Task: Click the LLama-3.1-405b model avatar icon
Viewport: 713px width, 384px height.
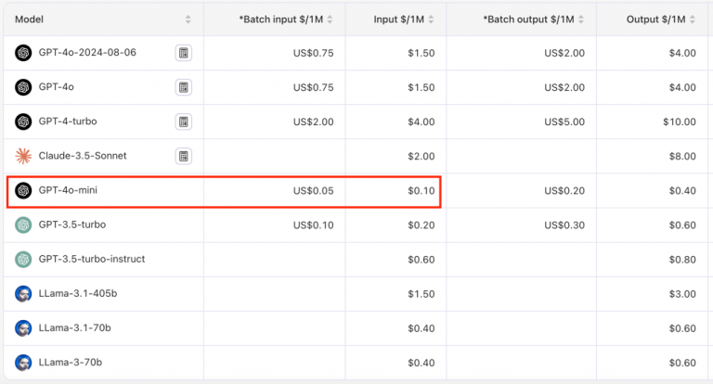Action: pyautogui.click(x=23, y=294)
